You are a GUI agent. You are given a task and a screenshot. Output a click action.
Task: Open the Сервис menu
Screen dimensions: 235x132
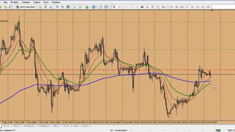(x=37, y=2)
